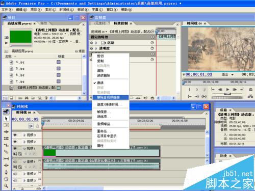
Task: Mute the 音频1 track speaker
Action: [15, 161]
